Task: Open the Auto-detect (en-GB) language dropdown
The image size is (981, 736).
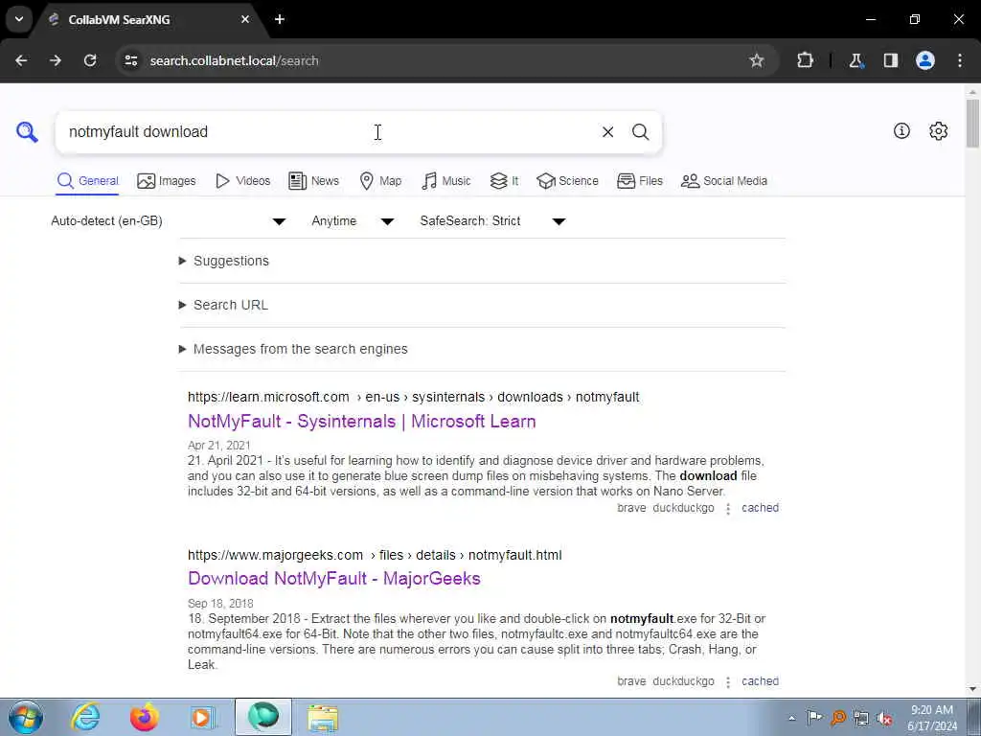Action: click(169, 221)
